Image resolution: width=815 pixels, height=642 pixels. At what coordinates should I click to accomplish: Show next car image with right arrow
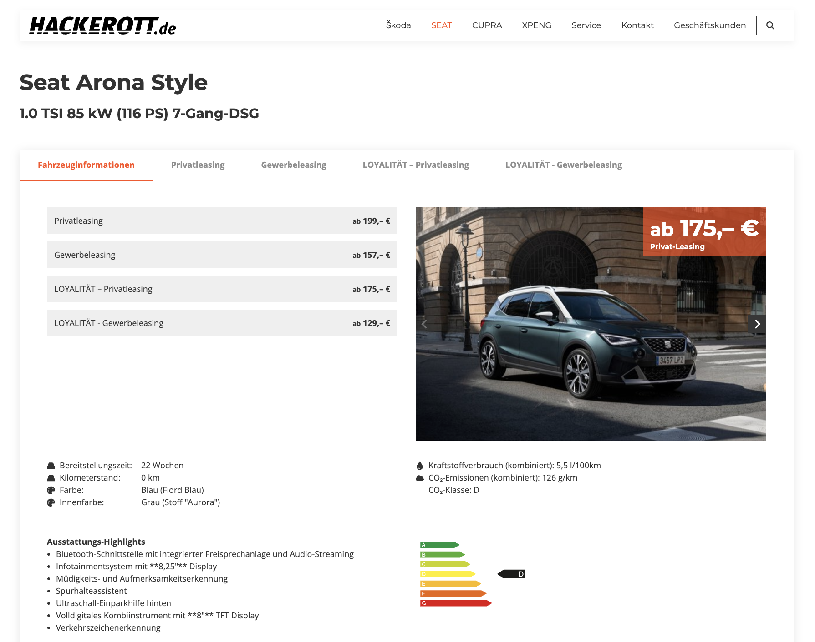tap(757, 324)
